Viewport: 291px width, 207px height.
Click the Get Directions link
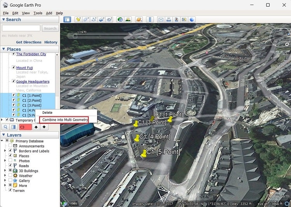pos(29,42)
